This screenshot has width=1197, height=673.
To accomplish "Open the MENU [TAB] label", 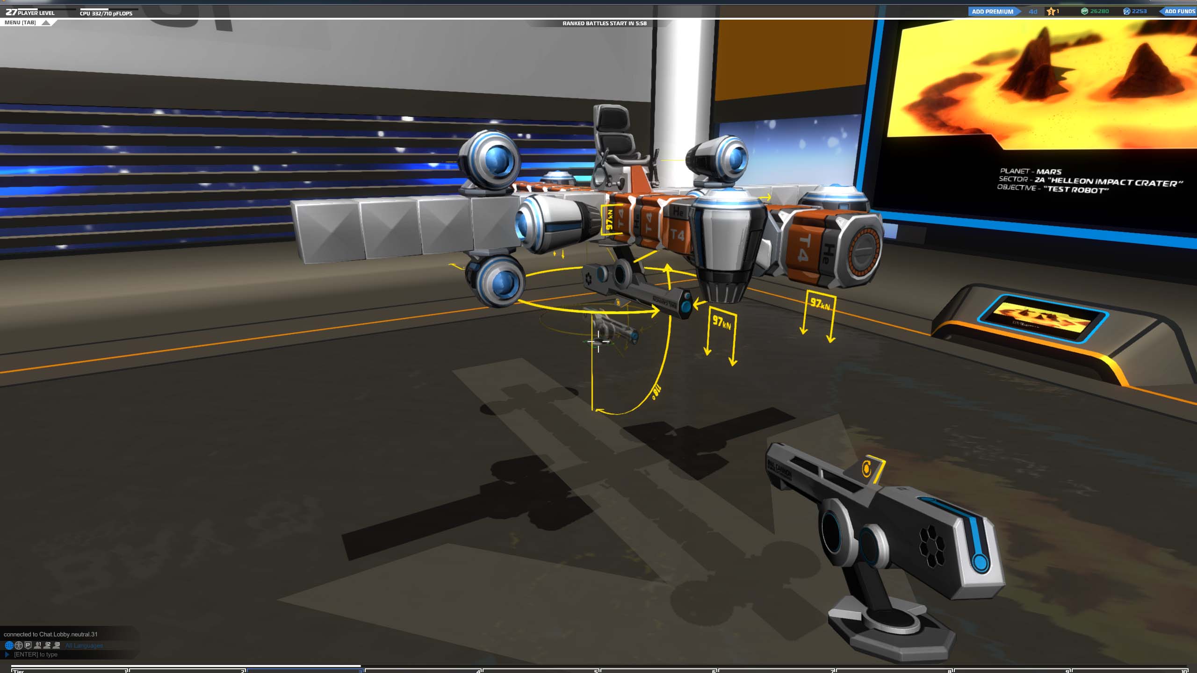I will [x=20, y=22].
